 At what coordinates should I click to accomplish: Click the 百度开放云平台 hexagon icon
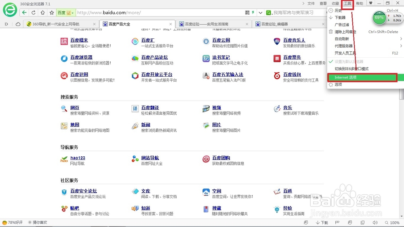[x=135, y=76]
